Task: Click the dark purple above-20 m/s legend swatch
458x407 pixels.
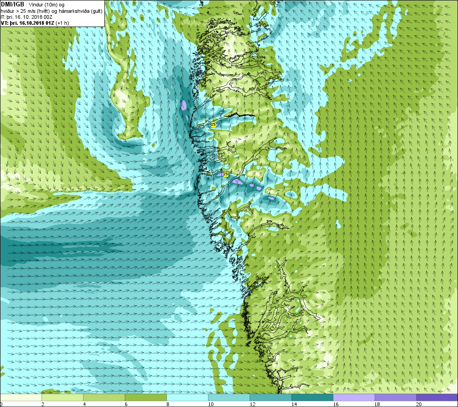Action: (437, 397)
